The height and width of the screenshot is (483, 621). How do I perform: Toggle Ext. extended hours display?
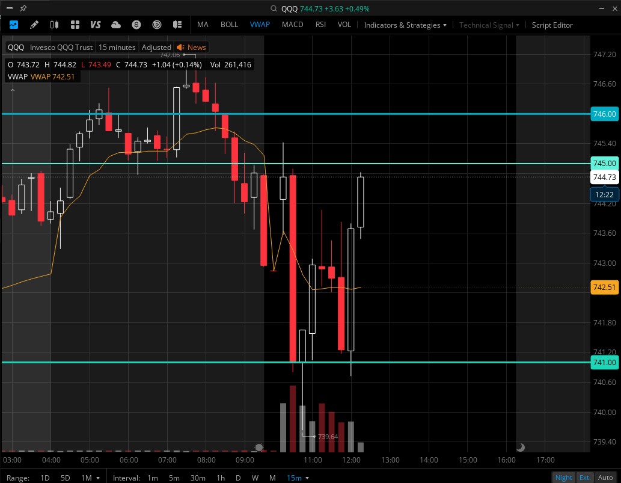tap(584, 478)
